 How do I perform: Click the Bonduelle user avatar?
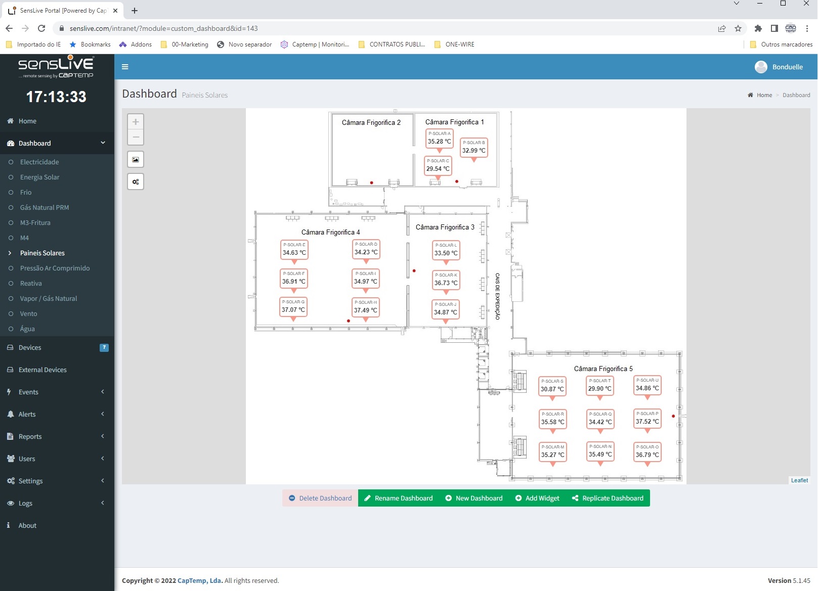click(x=761, y=67)
